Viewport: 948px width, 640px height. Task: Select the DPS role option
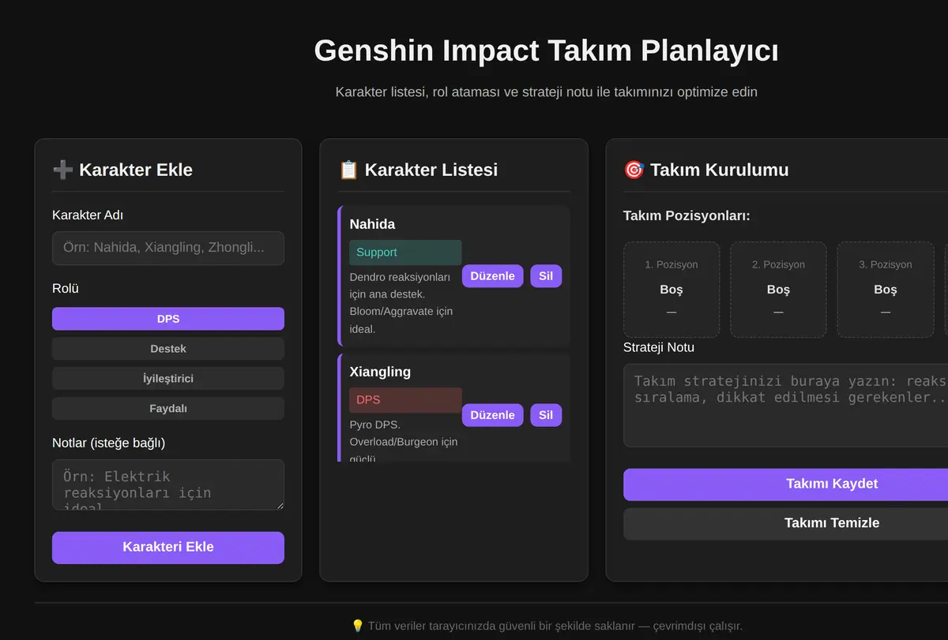(x=167, y=319)
